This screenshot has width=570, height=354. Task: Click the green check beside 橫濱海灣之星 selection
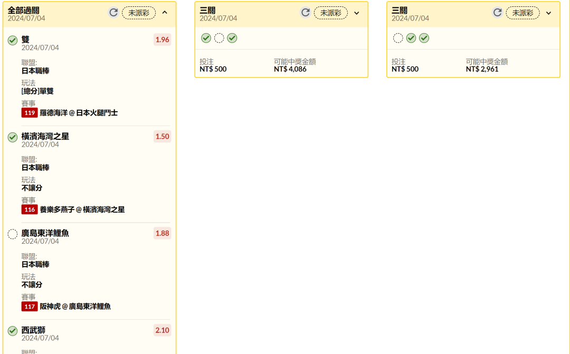13,137
